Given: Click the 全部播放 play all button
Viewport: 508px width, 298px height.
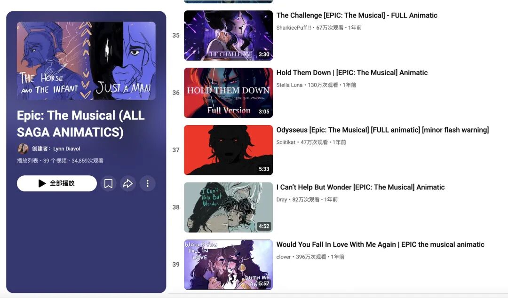Looking at the screenshot, I should tap(57, 183).
